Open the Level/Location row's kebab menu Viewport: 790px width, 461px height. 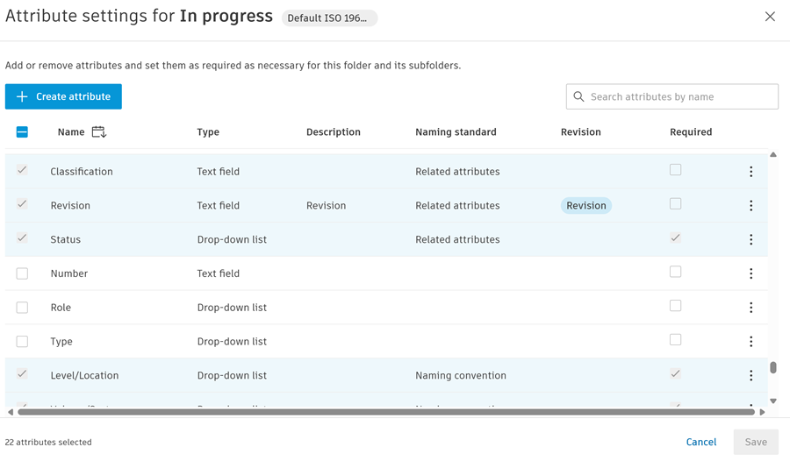750,375
